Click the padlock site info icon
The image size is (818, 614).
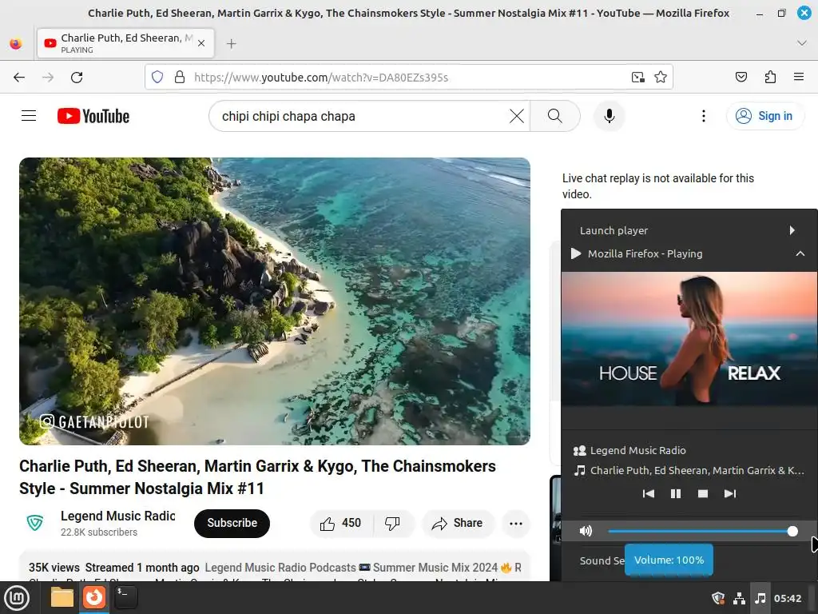coord(180,78)
